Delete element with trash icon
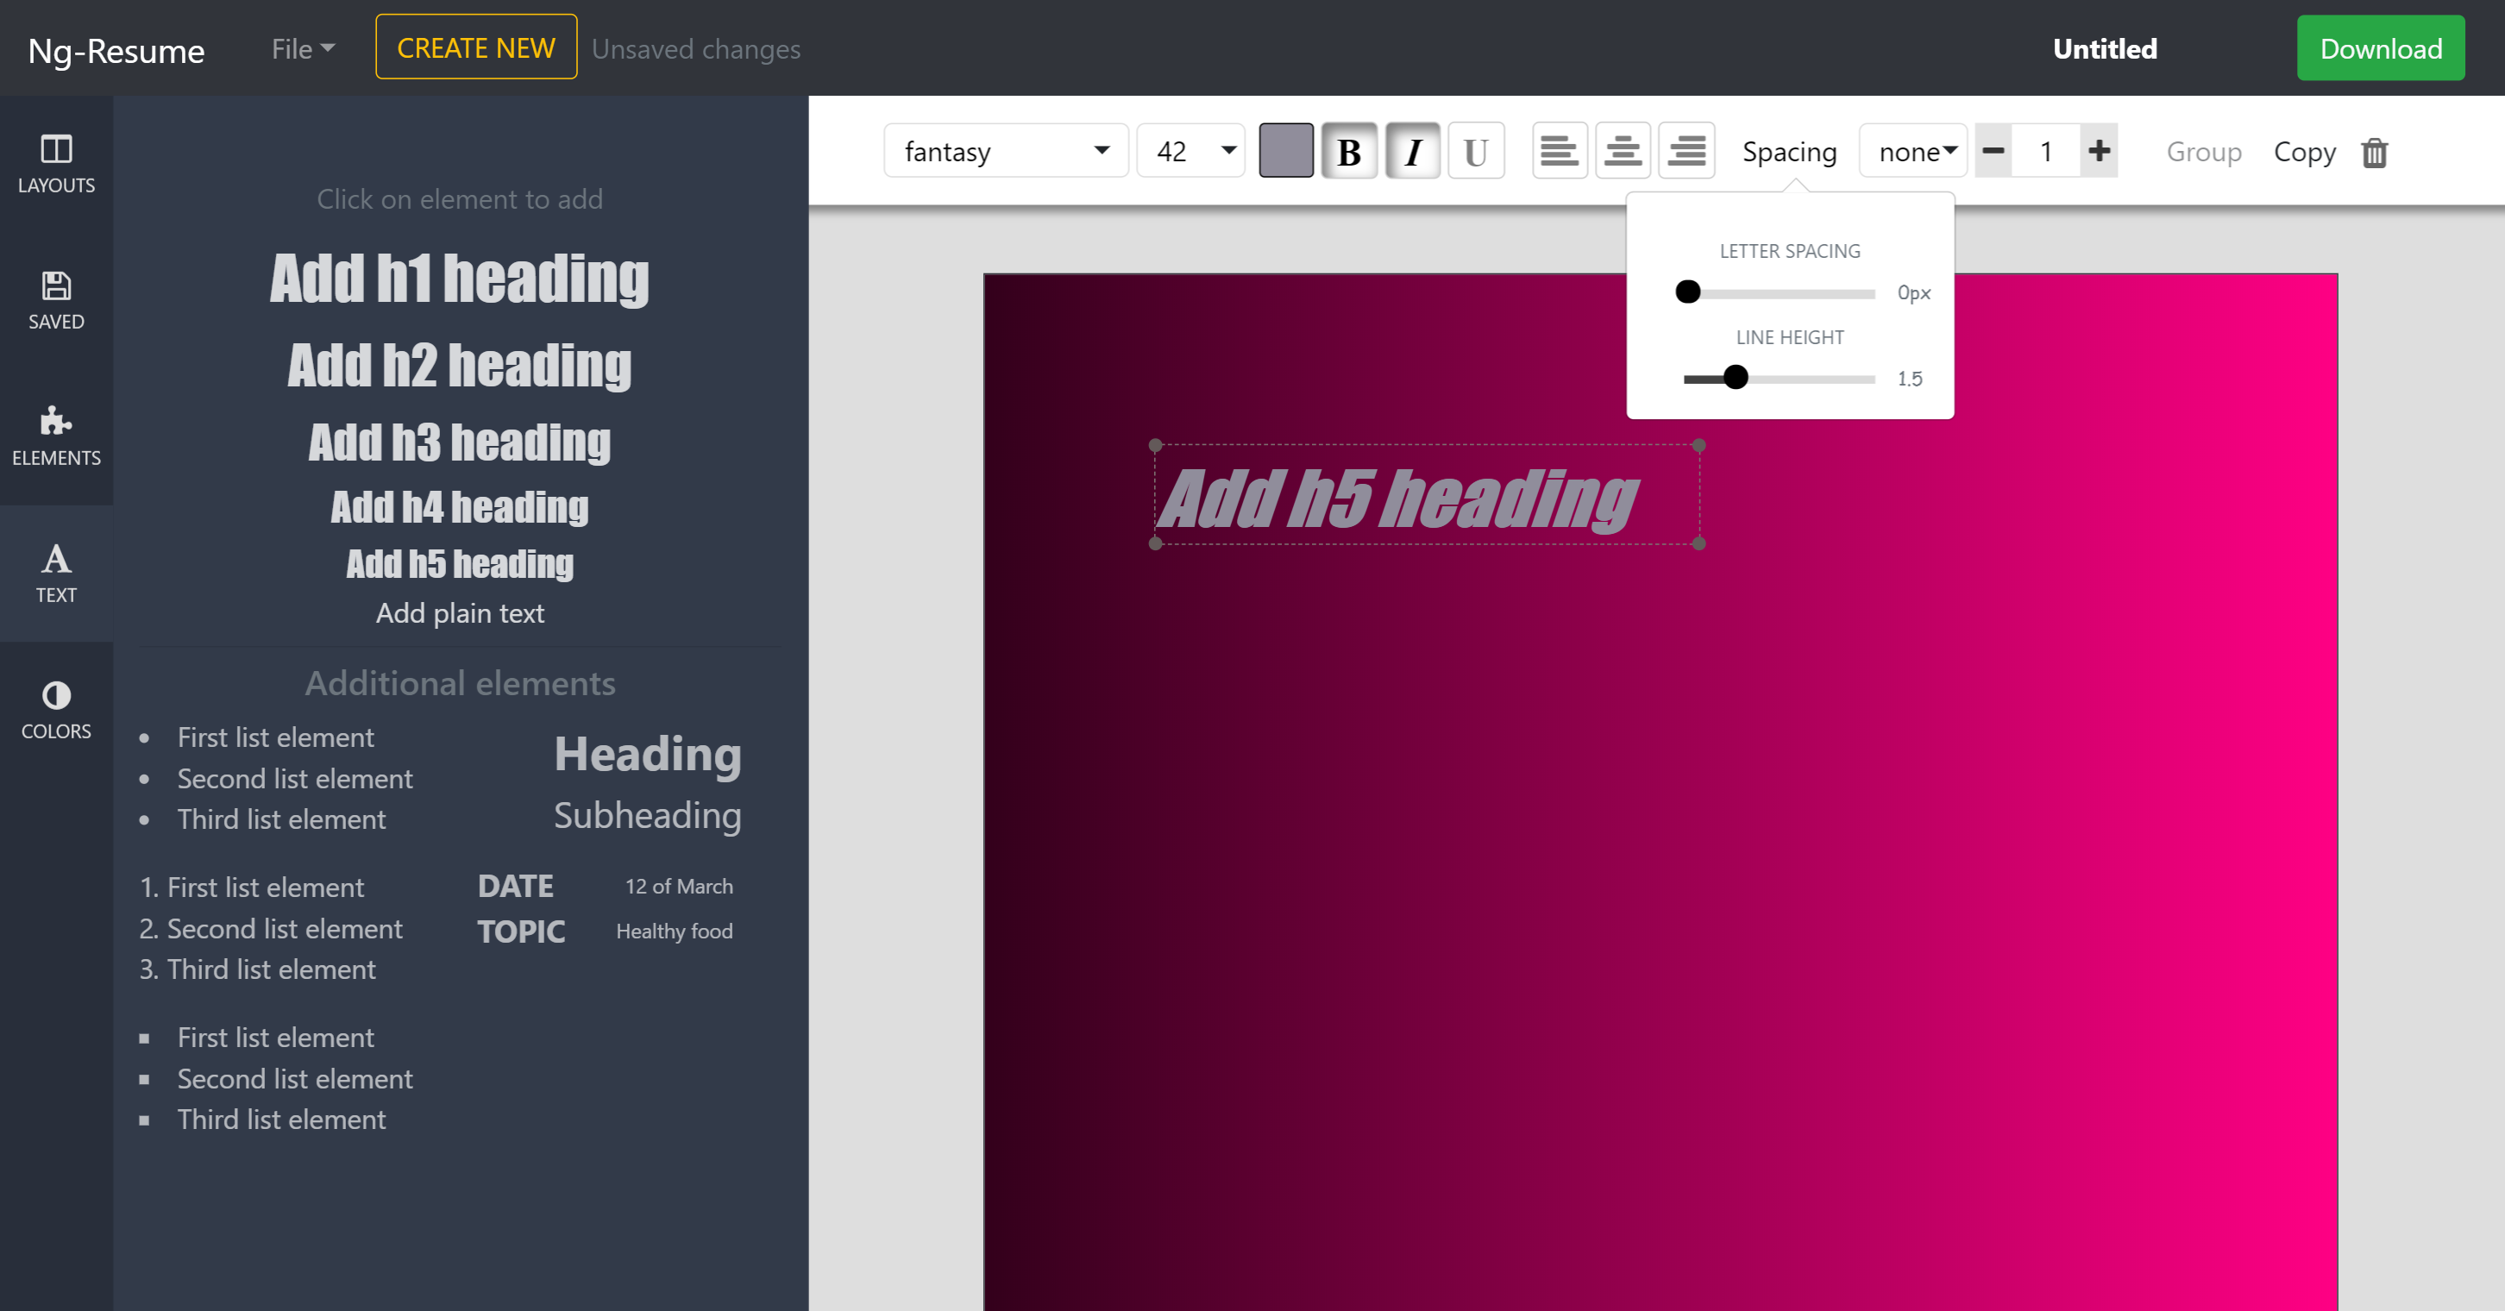The height and width of the screenshot is (1311, 2505). coord(2374,152)
